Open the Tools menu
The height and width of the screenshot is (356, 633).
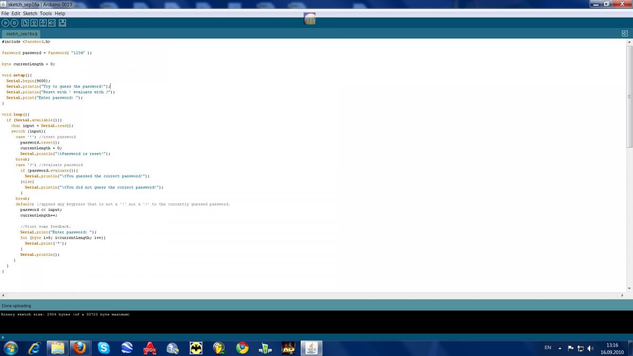[x=46, y=13]
